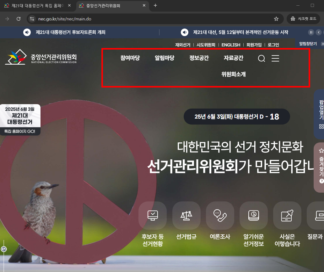Click the 알기쉬운 선거정보 booklet icon
The width and height of the screenshot is (324, 272).
253,216
